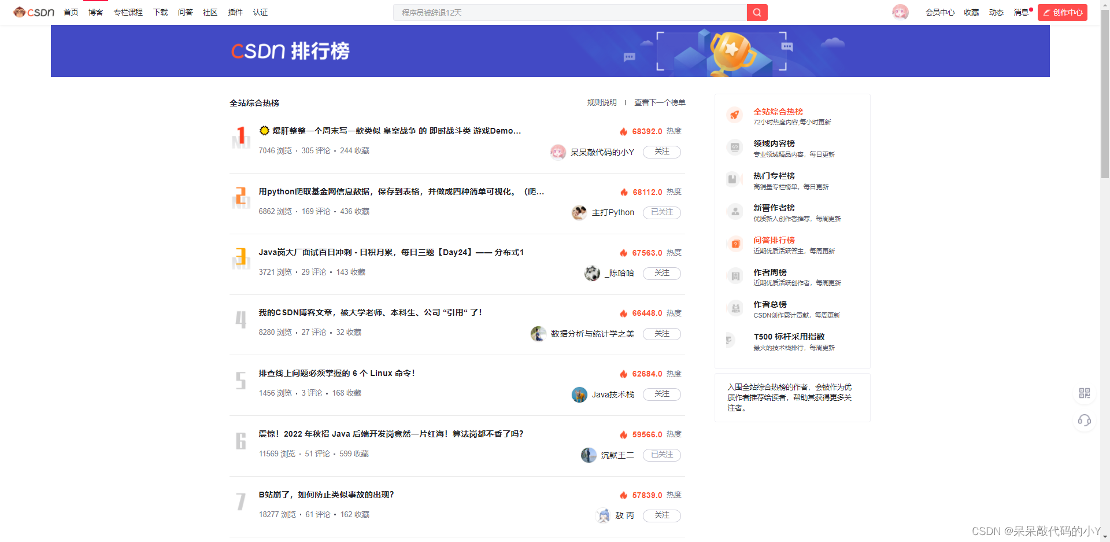
Task: Click the CSDN logo in the top bar
Action: point(34,12)
